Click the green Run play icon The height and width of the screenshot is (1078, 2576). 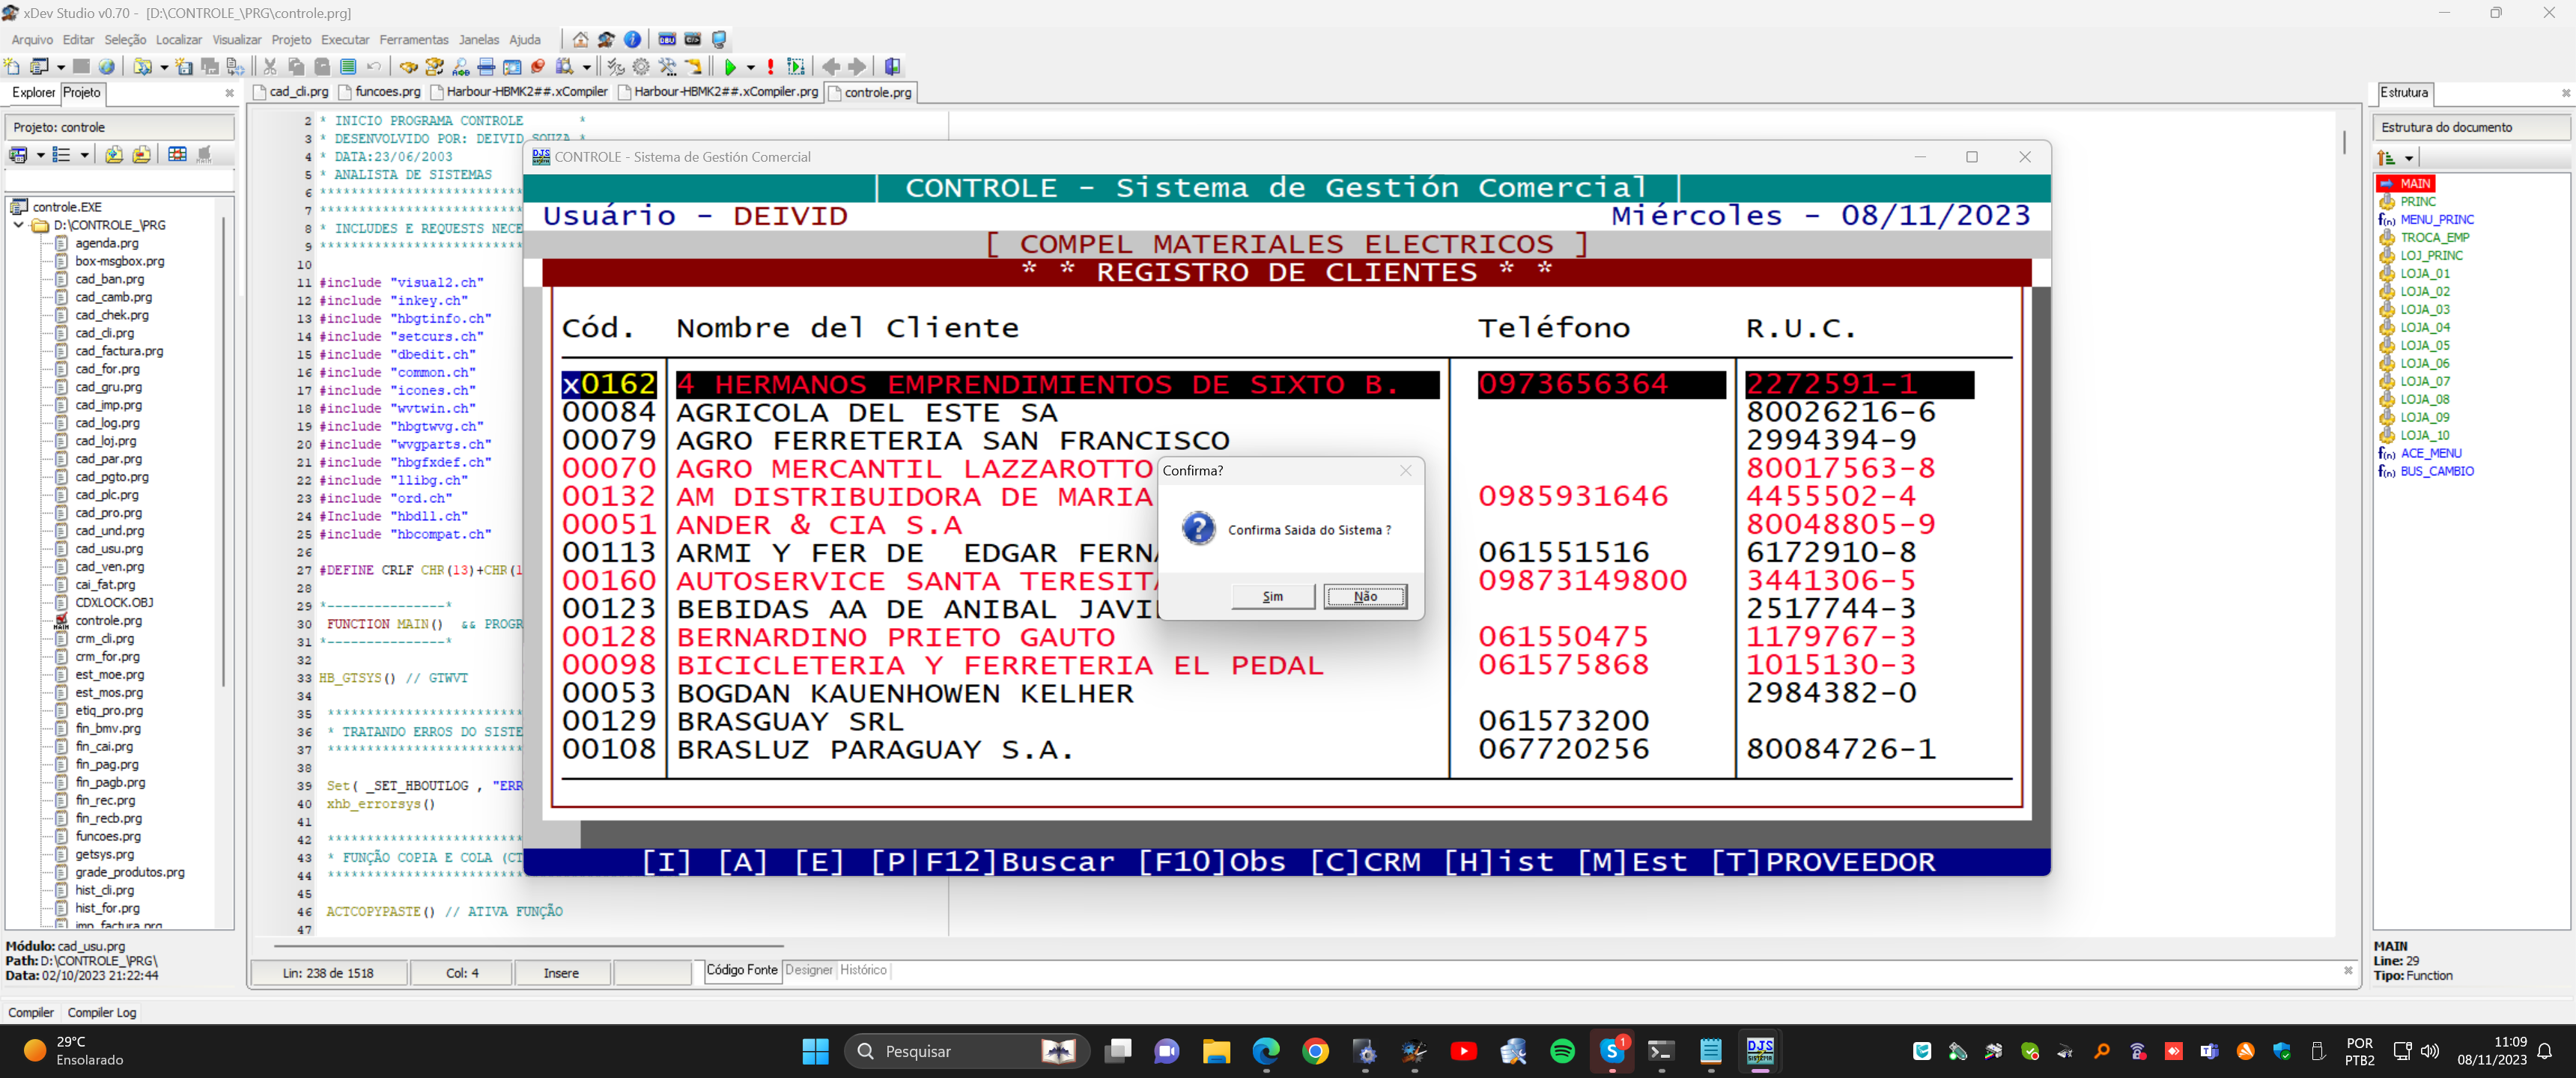click(730, 67)
